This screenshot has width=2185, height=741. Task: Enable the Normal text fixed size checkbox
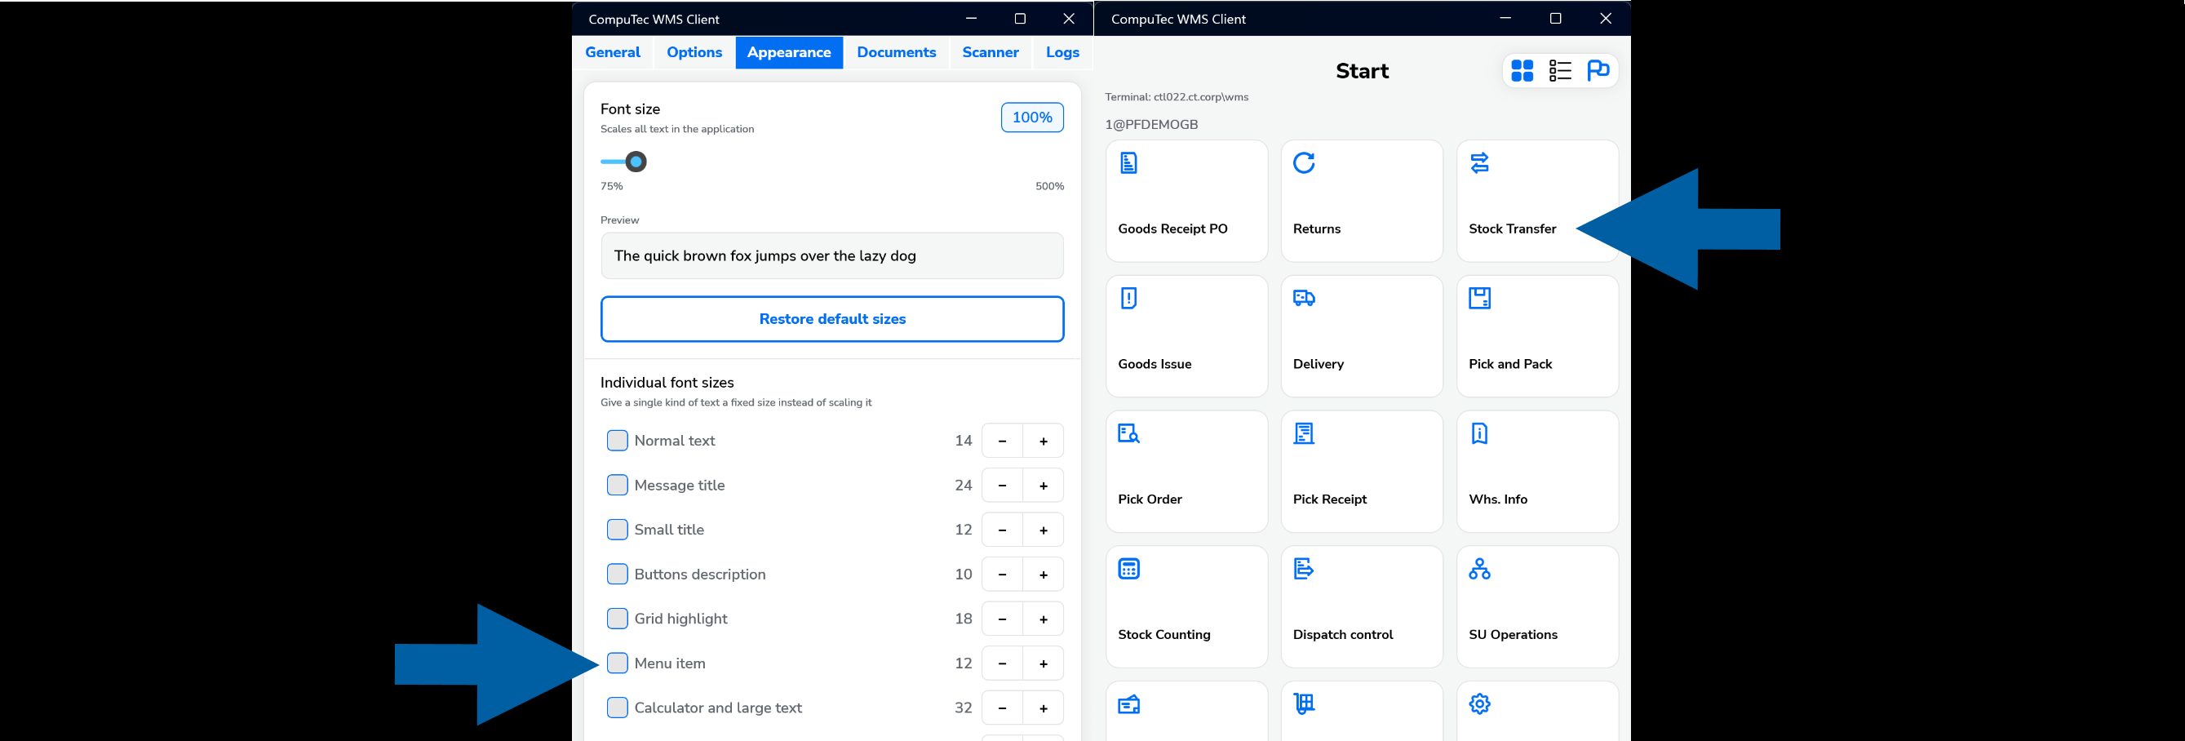[x=618, y=441]
